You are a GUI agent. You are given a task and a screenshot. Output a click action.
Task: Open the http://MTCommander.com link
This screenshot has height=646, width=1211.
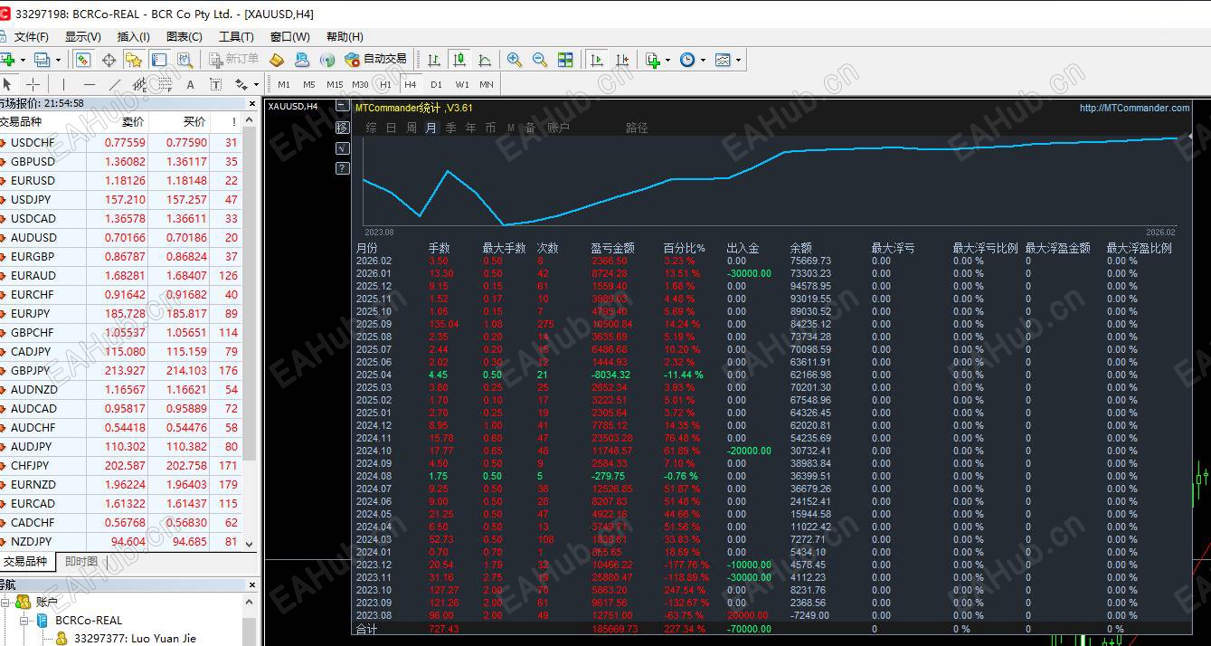(x=1134, y=108)
